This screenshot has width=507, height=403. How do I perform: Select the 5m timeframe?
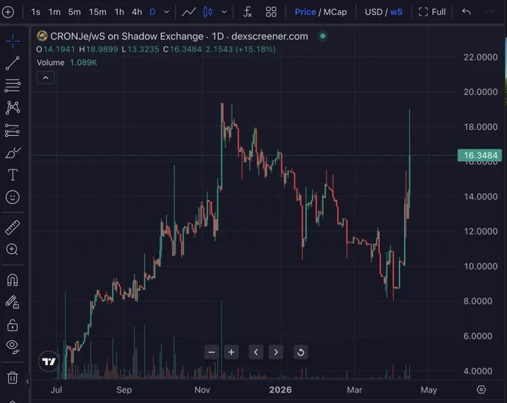75,12
